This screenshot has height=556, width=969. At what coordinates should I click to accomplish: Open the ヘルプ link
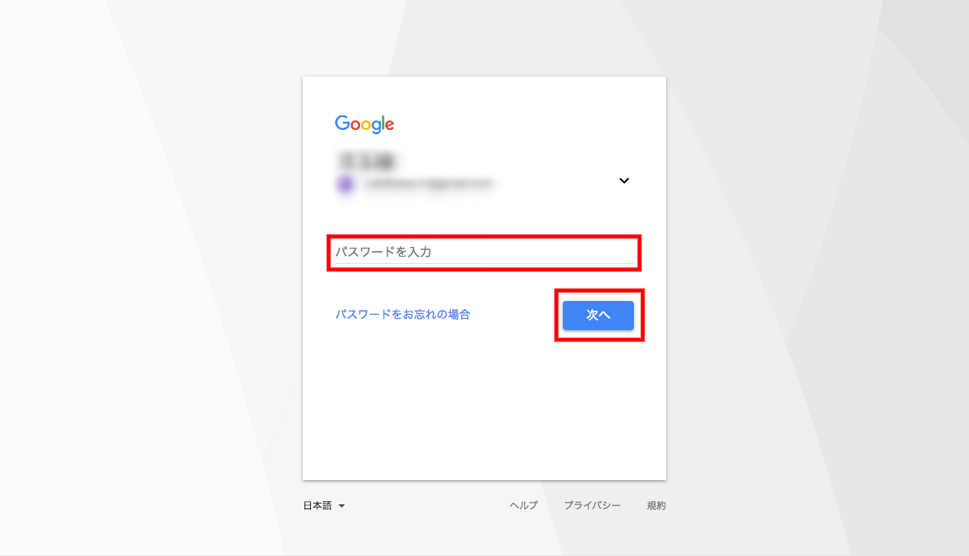coord(523,506)
